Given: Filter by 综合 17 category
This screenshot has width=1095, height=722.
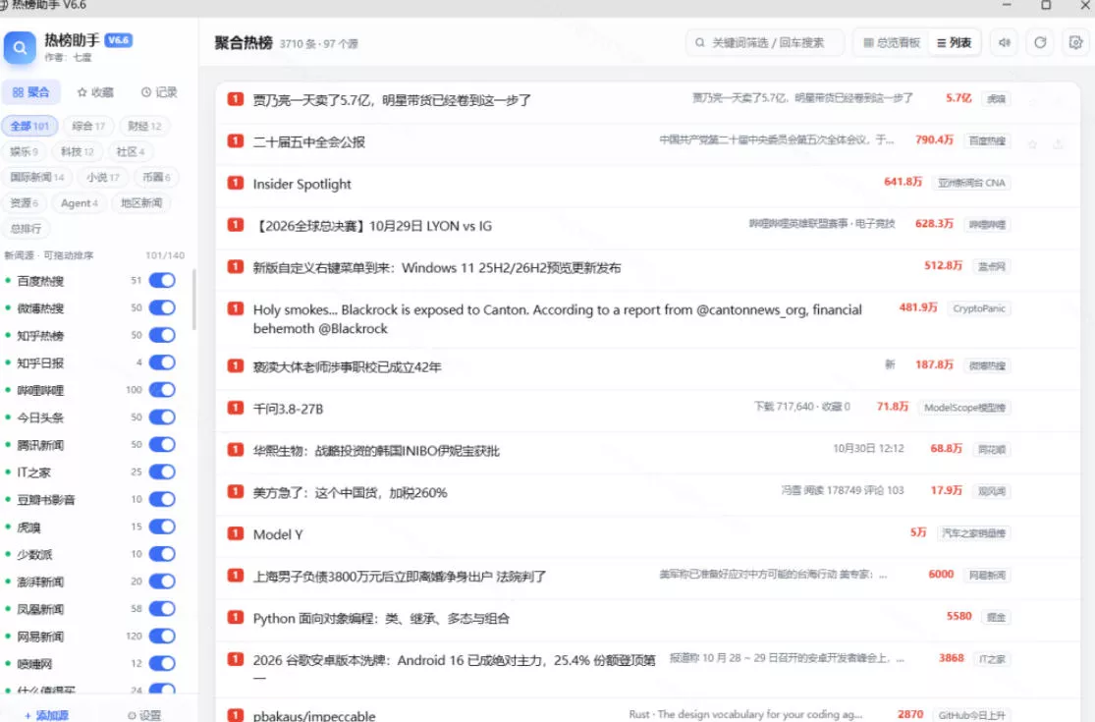Looking at the screenshot, I should (x=88, y=126).
